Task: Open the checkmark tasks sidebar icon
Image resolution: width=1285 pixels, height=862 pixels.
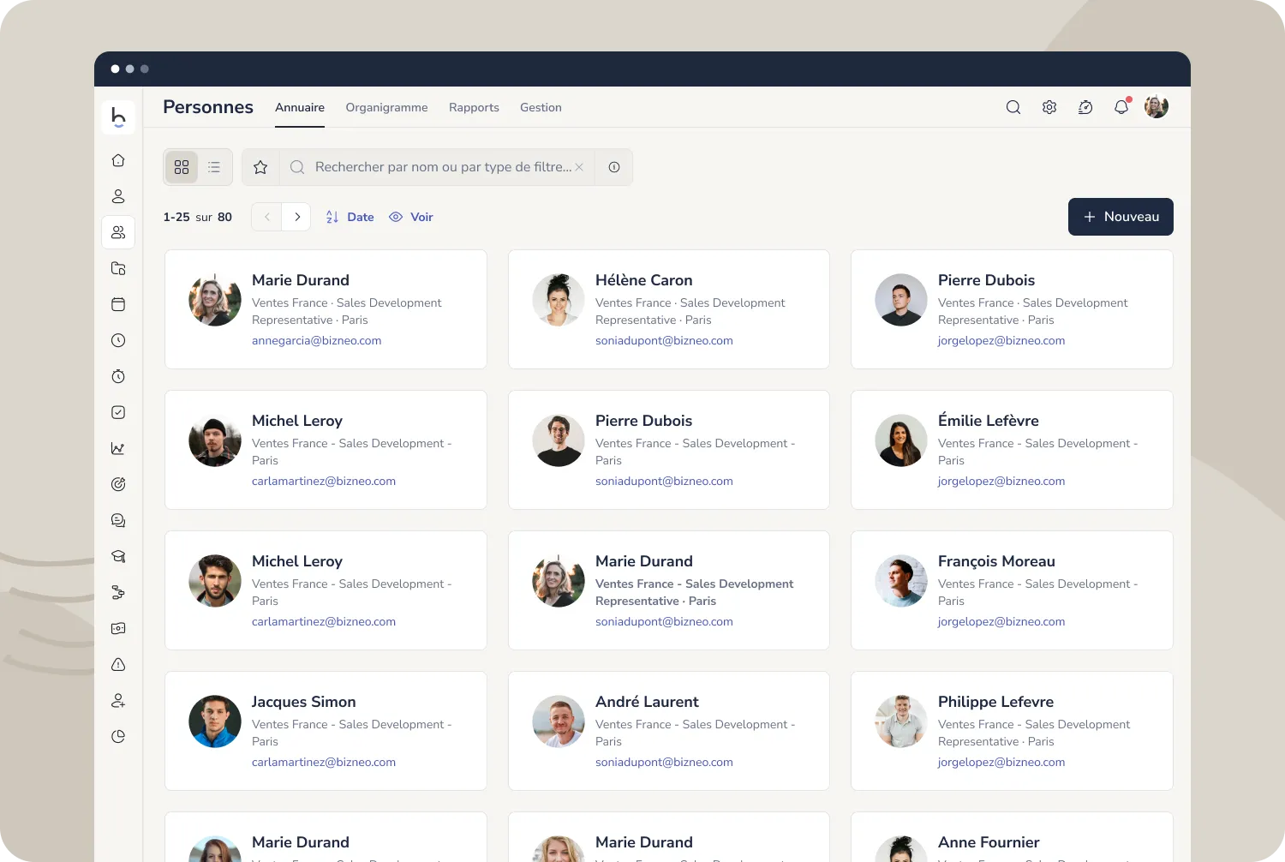Action: coord(118,412)
